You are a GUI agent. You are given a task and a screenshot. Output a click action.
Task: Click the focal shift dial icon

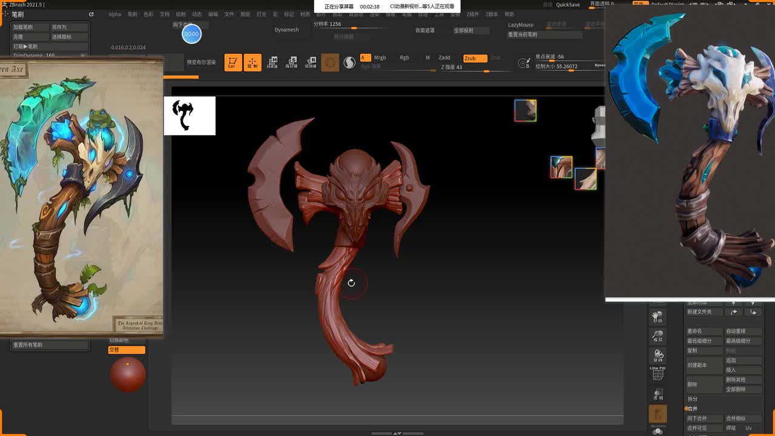click(524, 62)
